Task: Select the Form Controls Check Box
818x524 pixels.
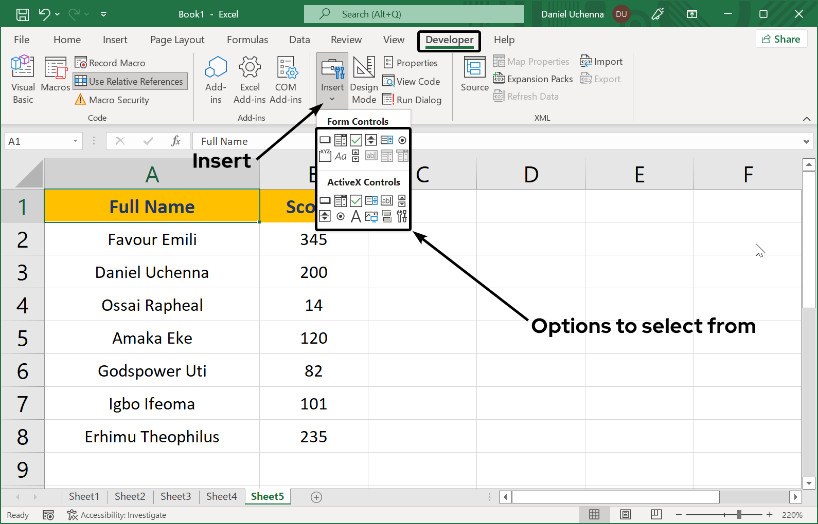Action: tap(355, 140)
